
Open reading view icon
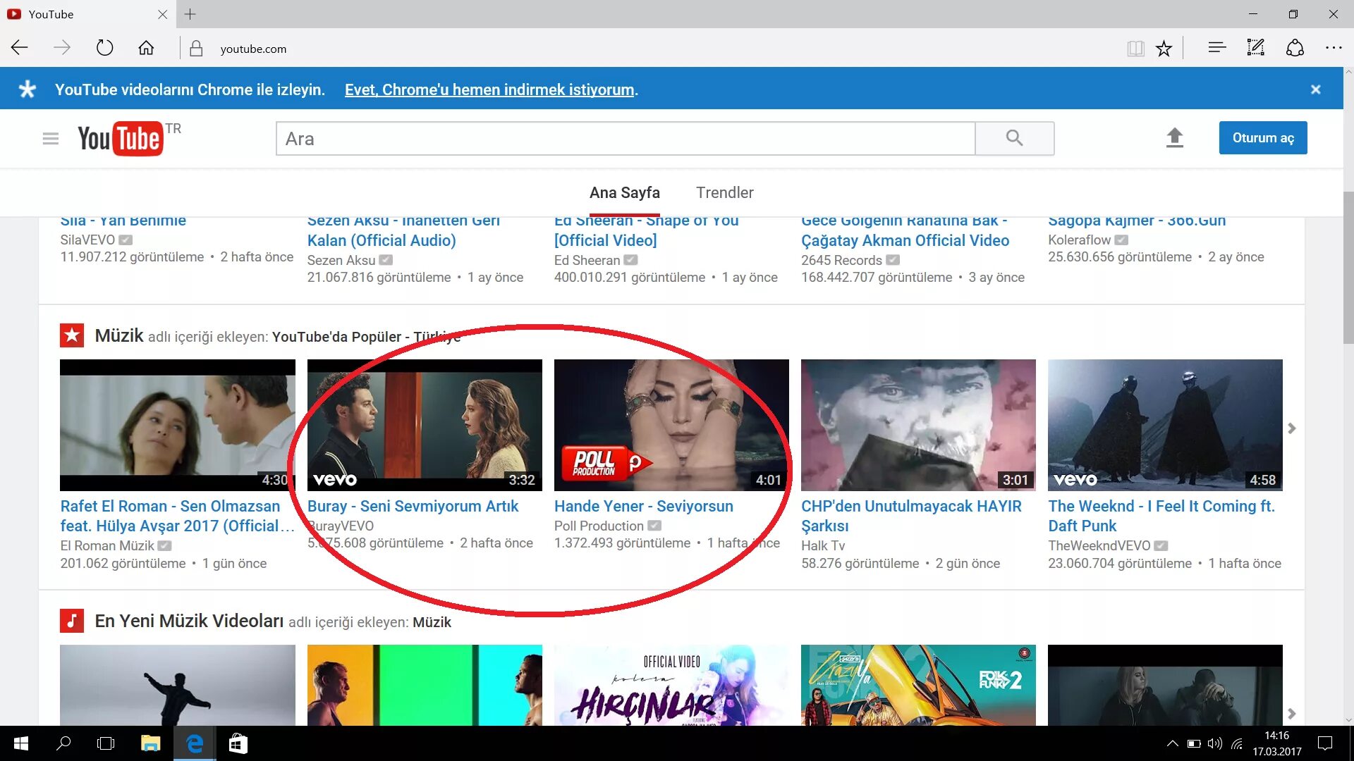pyautogui.click(x=1135, y=49)
